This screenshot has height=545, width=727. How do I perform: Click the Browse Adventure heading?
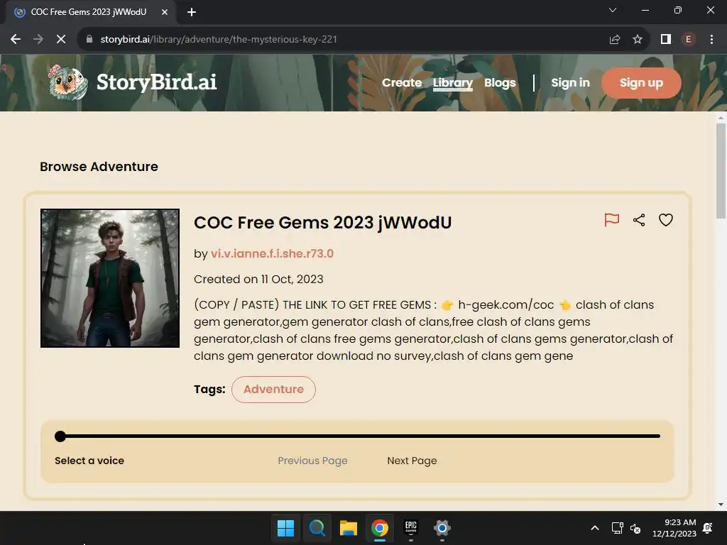[x=99, y=166]
